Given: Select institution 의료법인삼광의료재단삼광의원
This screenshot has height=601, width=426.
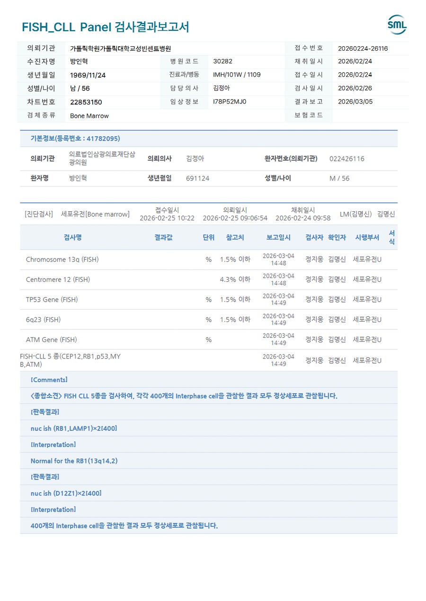Looking at the screenshot, I should [x=102, y=158].
